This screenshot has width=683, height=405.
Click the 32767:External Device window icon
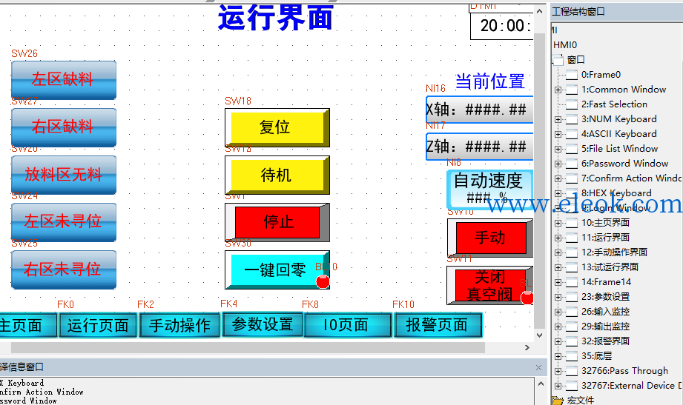click(x=572, y=386)
